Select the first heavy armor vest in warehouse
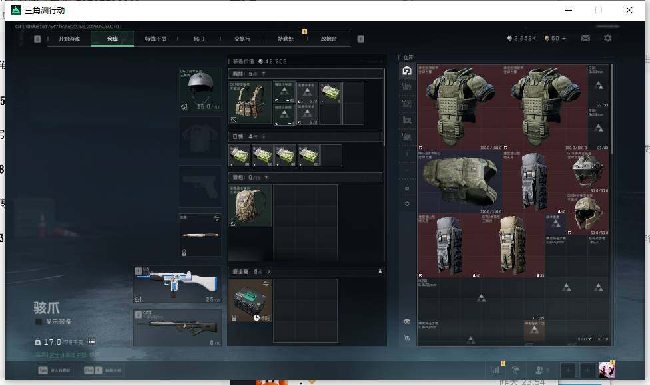 coord(460,107)
